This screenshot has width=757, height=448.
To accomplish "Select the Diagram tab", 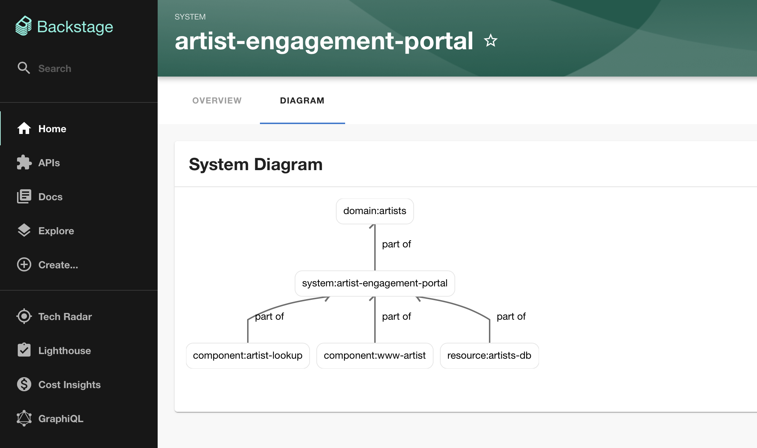I will tap(302, 101).
